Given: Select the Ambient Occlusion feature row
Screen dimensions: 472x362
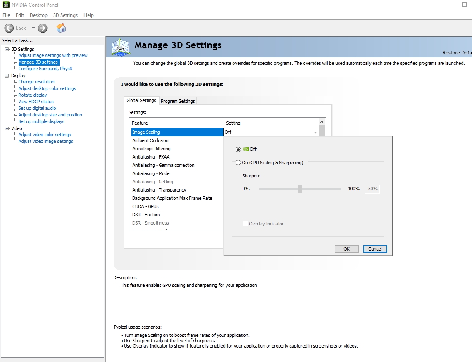Looking at the screenshot, I should point(177,140).
